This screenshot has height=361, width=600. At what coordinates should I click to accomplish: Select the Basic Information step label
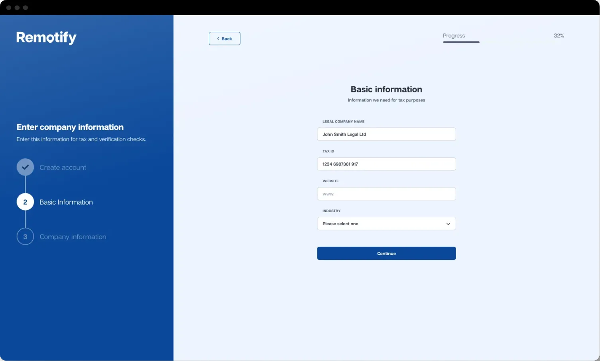pos(66,202)
